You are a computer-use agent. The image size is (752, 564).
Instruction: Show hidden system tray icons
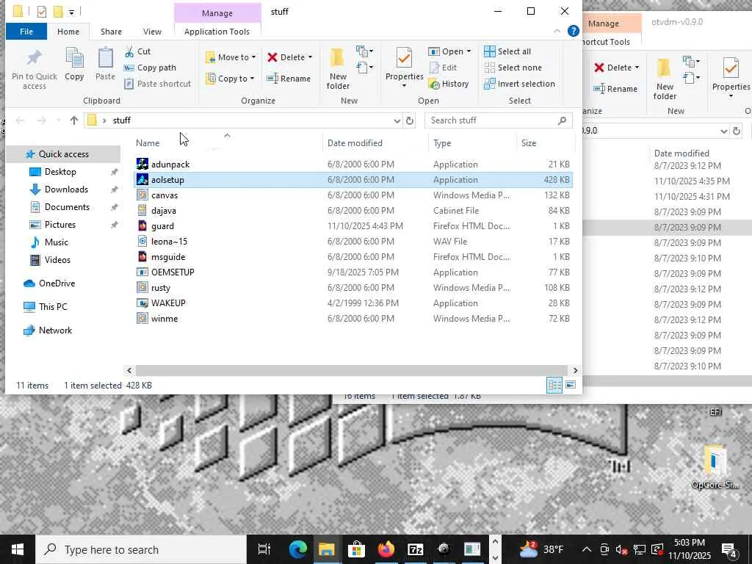(x=587, y=549)
